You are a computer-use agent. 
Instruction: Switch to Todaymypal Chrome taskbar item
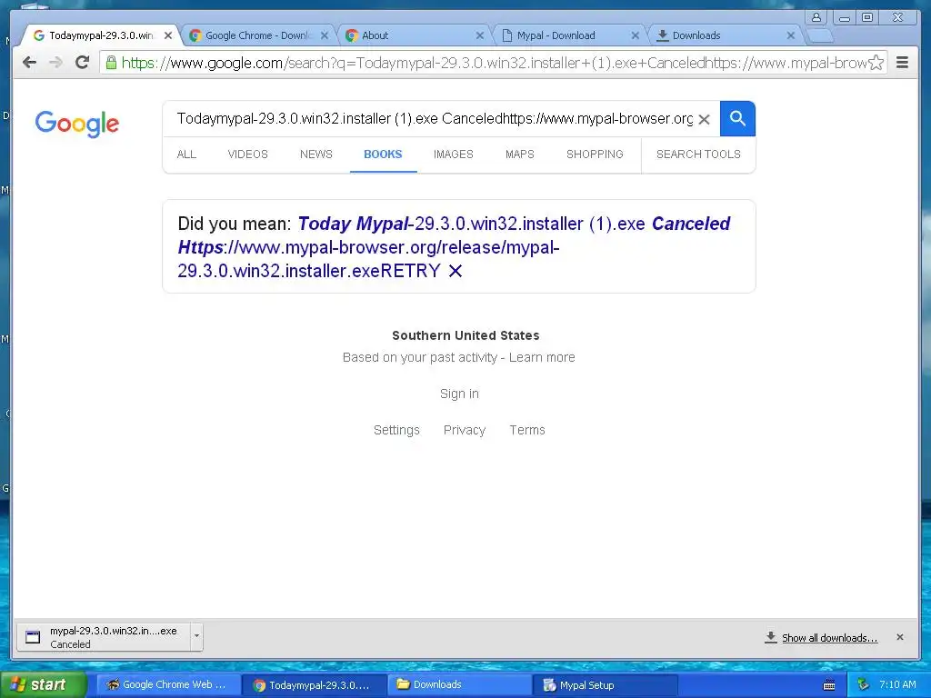(x=314, y=685)
